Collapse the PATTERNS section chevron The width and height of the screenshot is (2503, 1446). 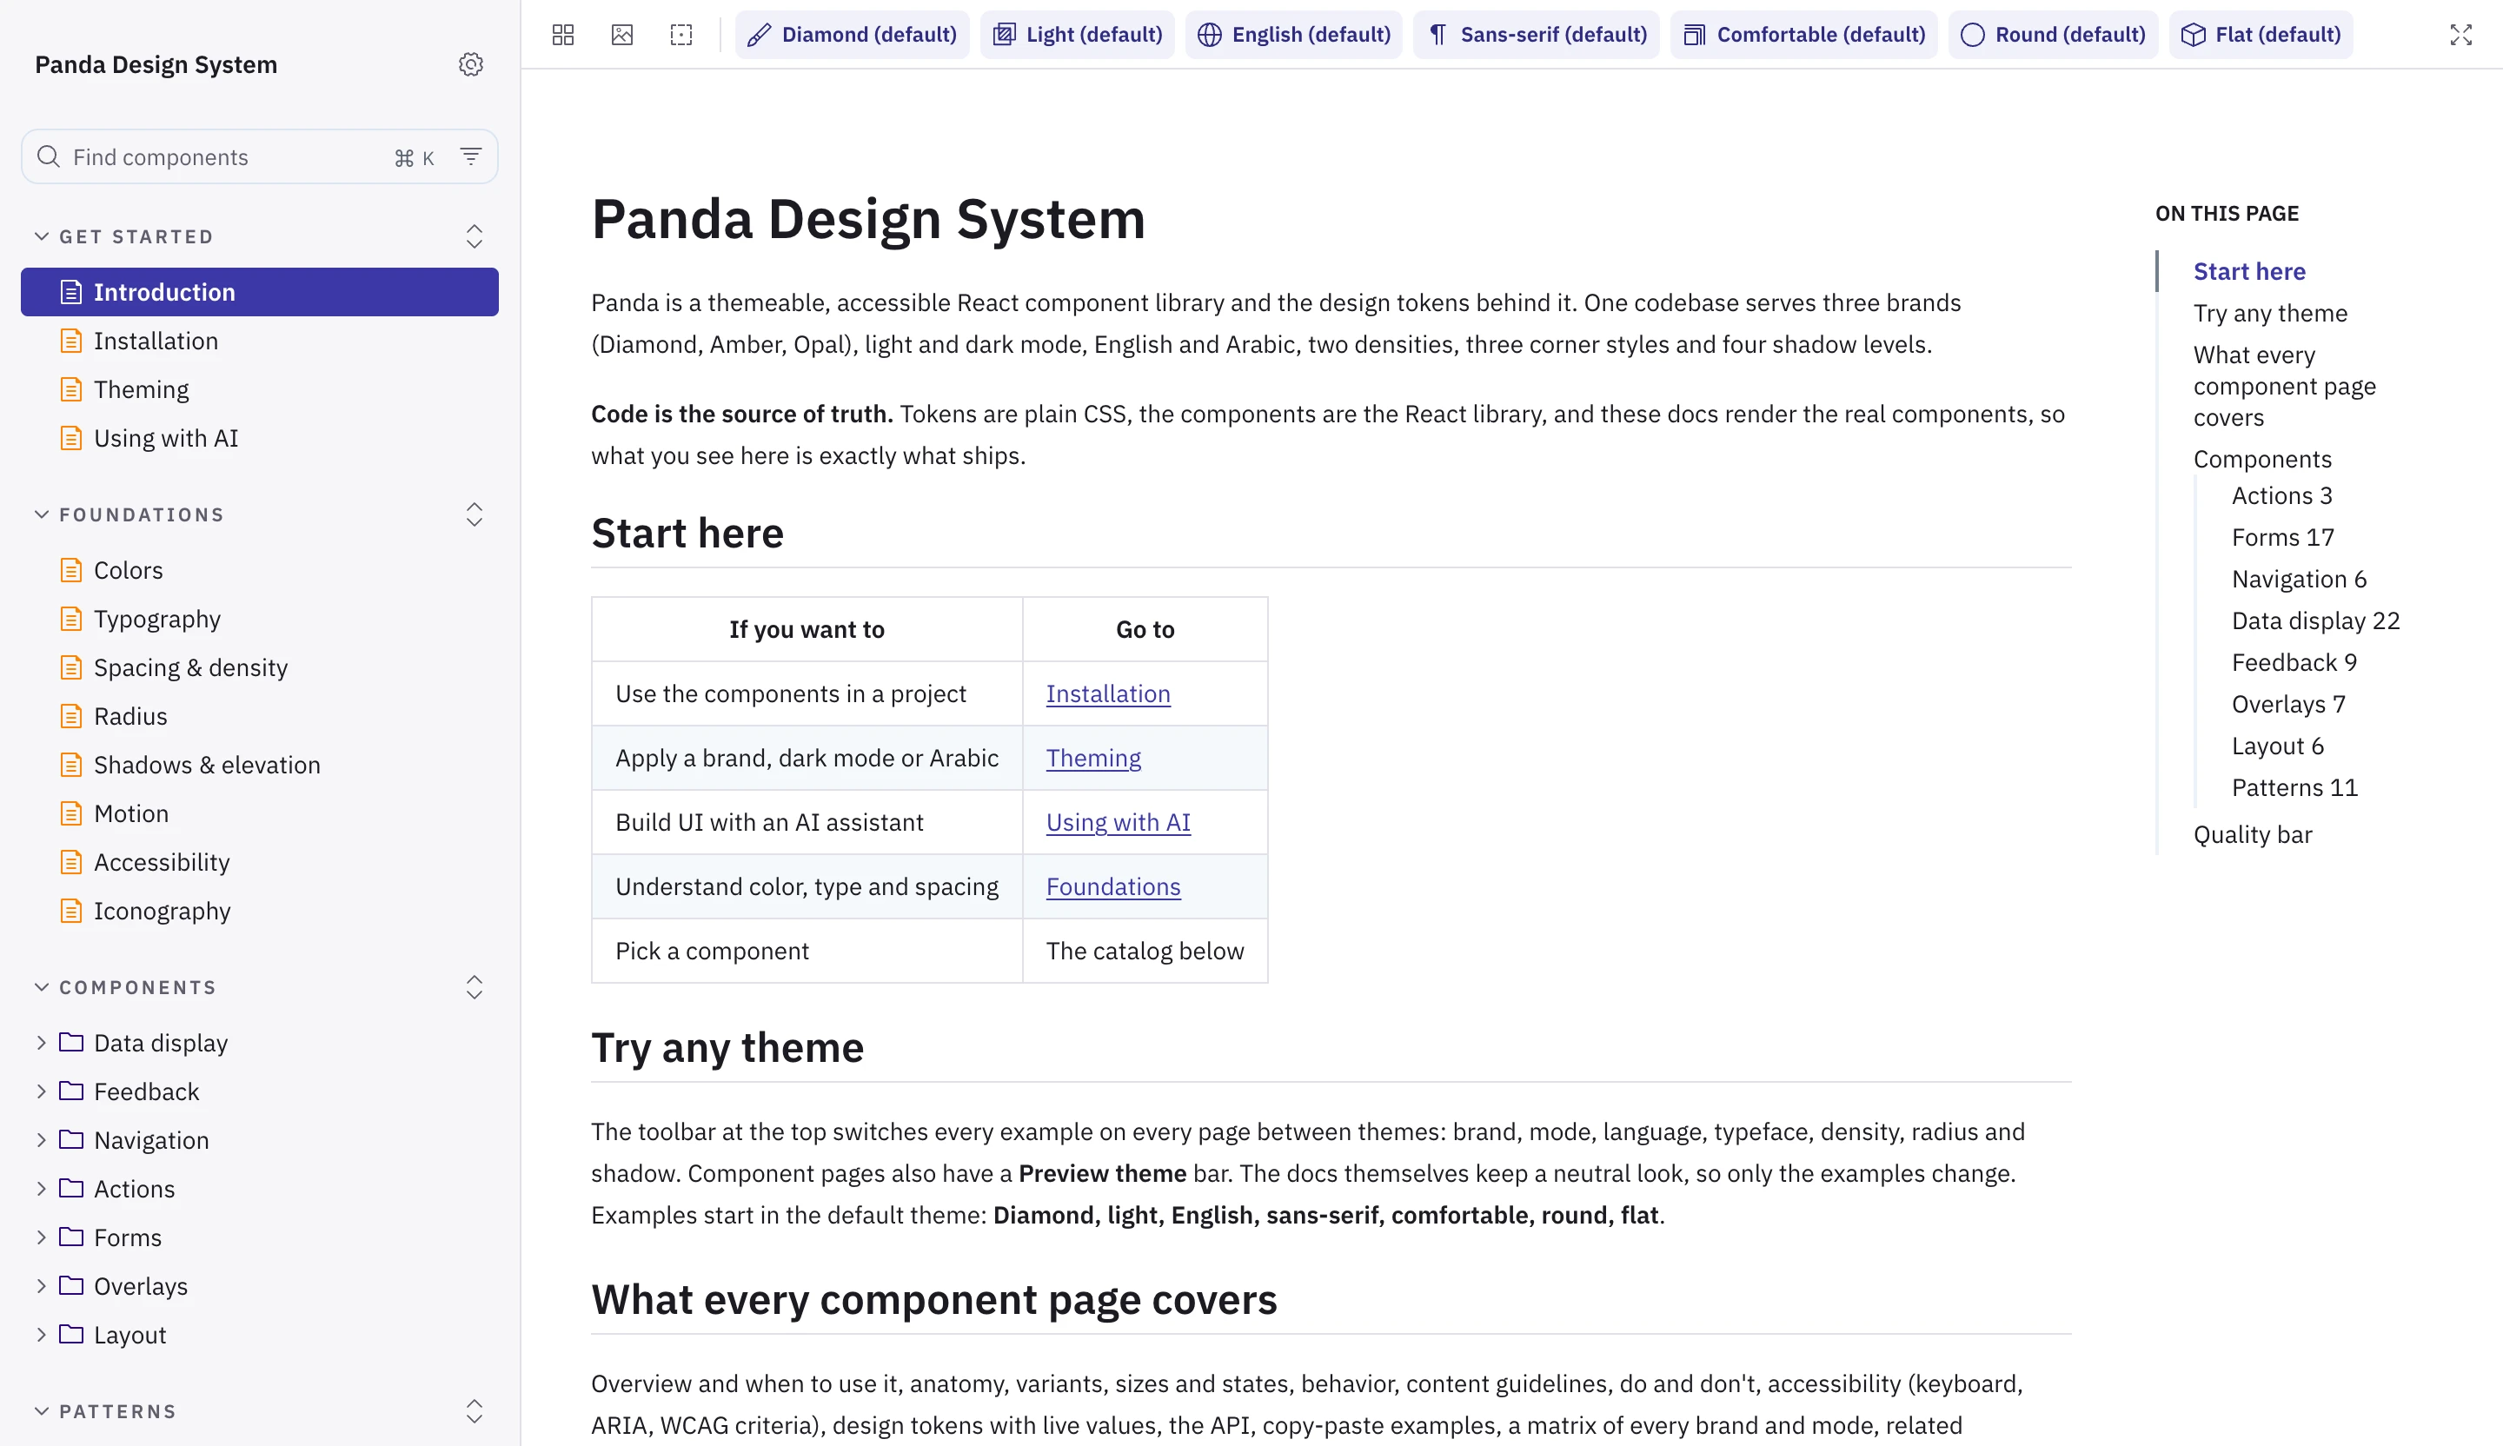click(42, 1411)
